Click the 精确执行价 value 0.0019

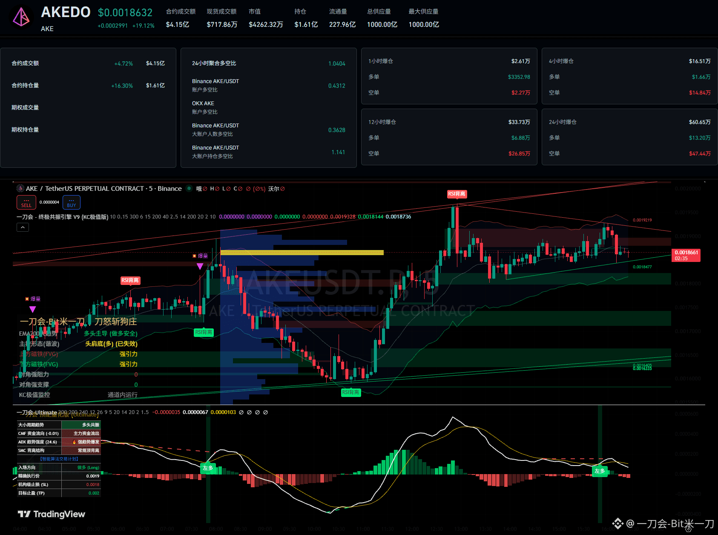coord(93,476)
